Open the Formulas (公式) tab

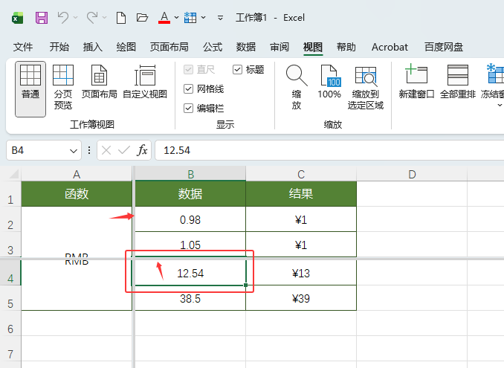pos(213,47)
